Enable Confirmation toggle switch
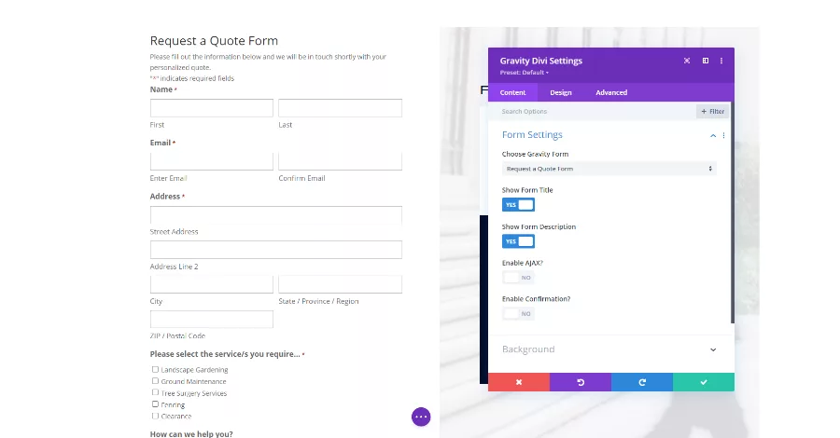Viewport: 840px width, 438px height. point(518,314)
